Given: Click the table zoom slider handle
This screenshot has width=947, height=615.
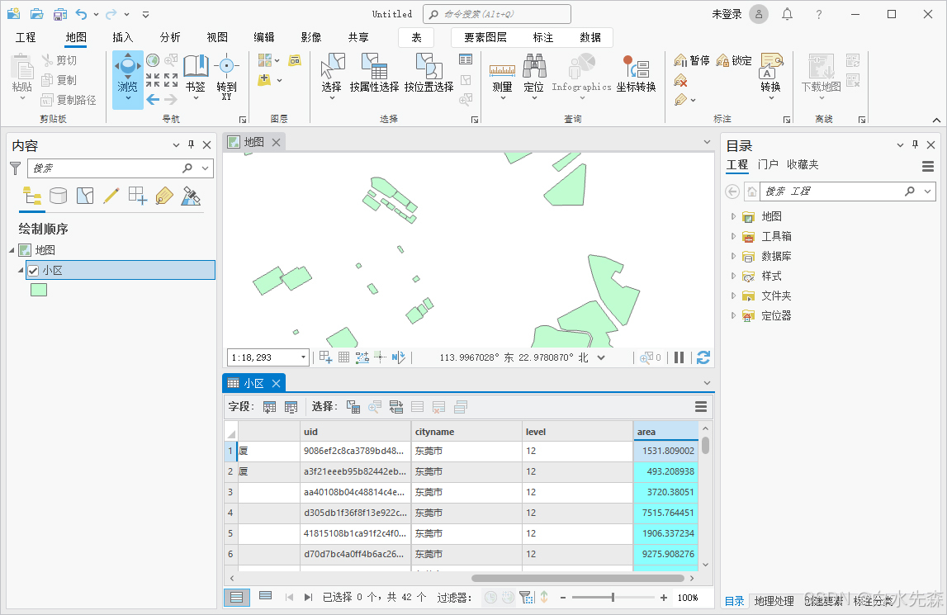Looking at the screenshot, I should point(613,598).
